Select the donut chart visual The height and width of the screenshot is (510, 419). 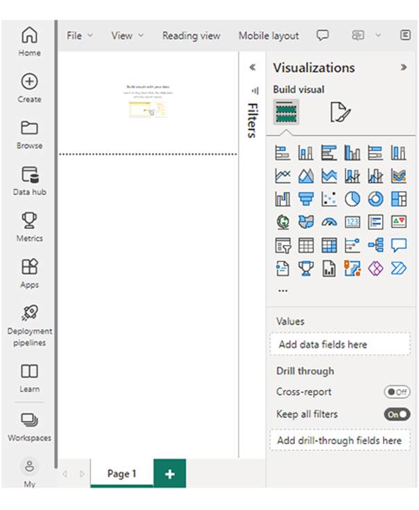(x=375, y=198)
